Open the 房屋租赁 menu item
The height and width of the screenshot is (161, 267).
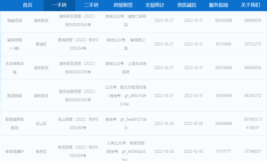pyautogui.click(x=123, y=5)
